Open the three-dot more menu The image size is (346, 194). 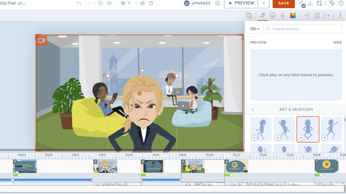(340, 16)
